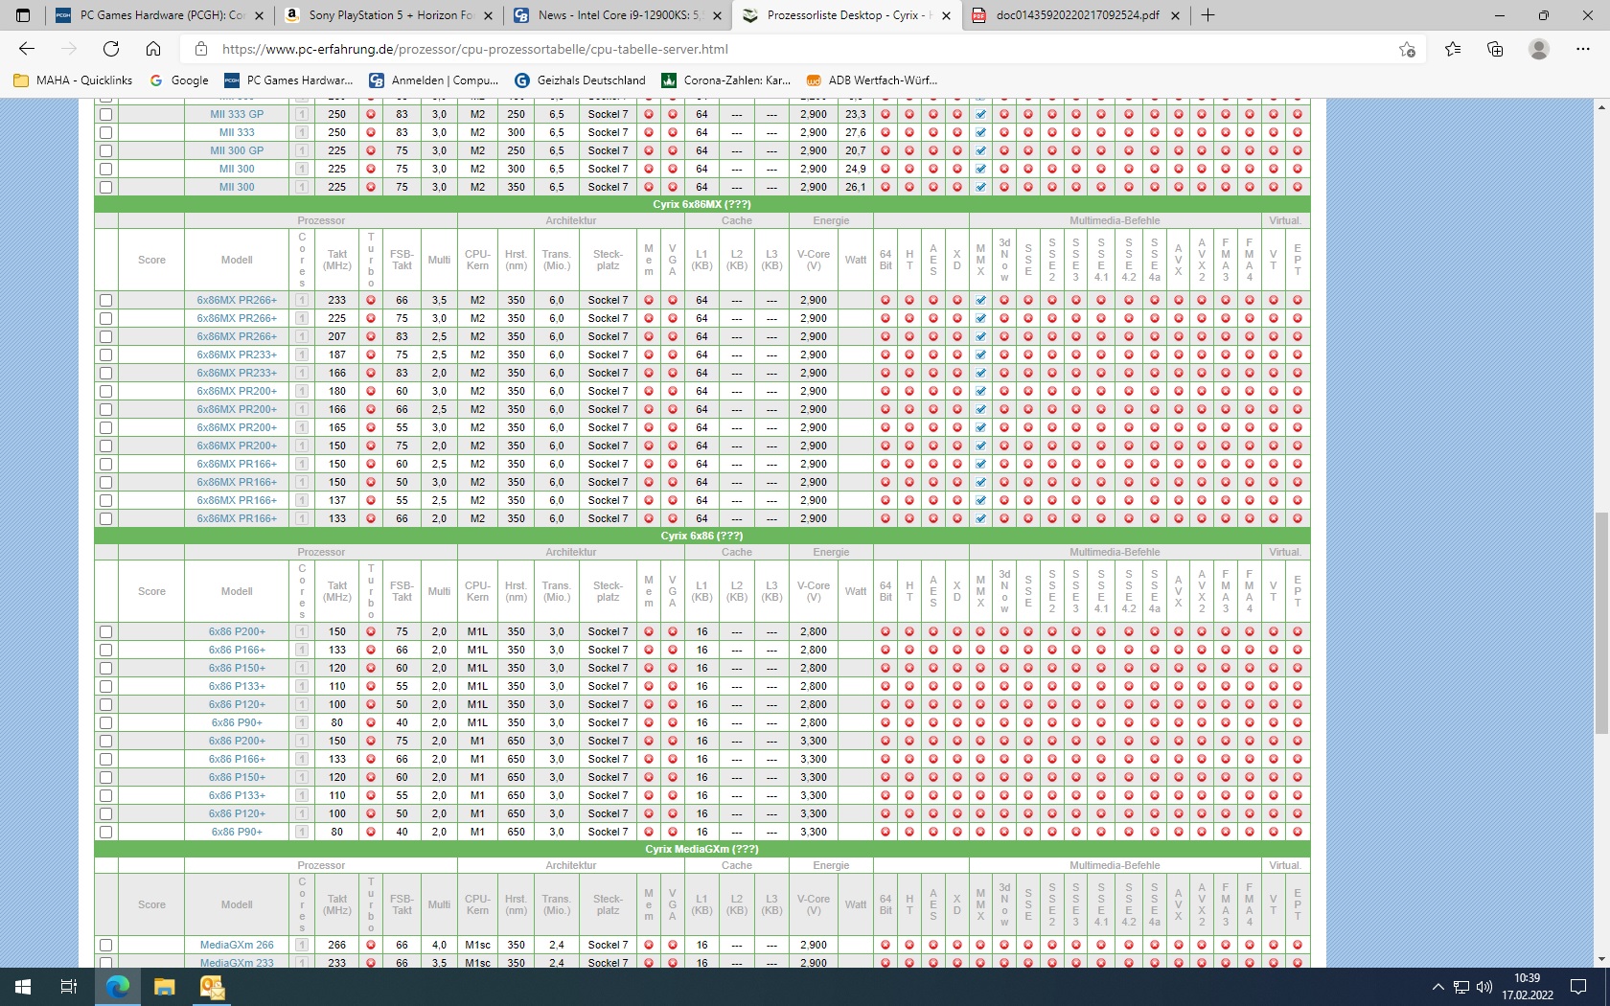Screen dimensions: 1610x1006
Task: Switch to the Sony PlayStation 5 tab
Action: [389, 15]
